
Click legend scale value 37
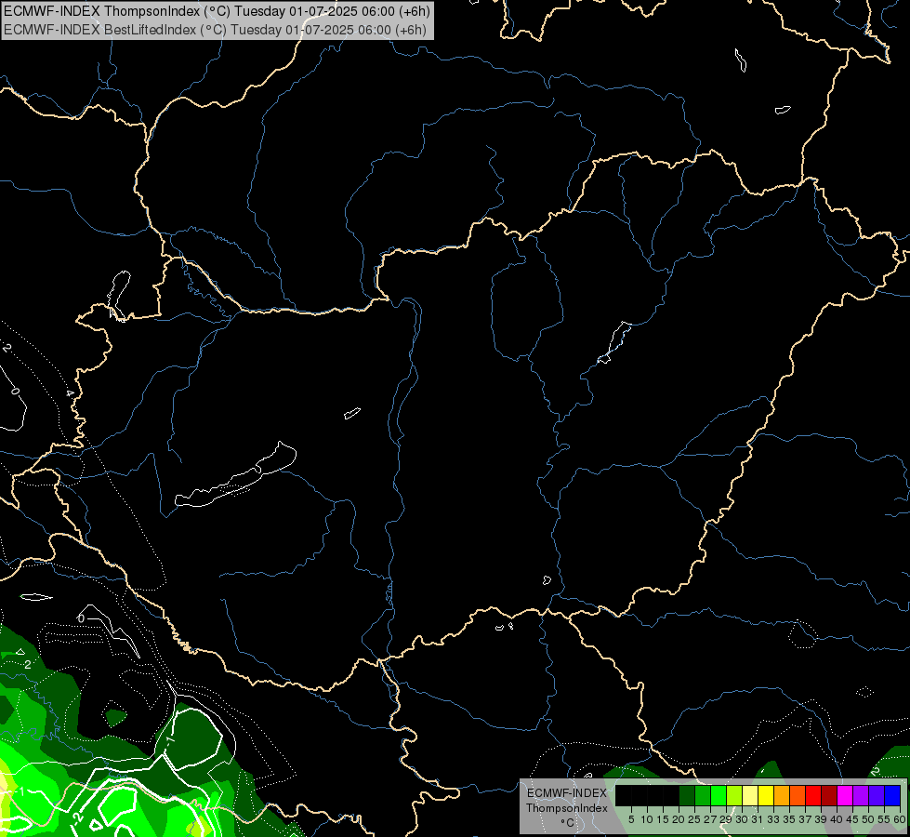(806, 819)
